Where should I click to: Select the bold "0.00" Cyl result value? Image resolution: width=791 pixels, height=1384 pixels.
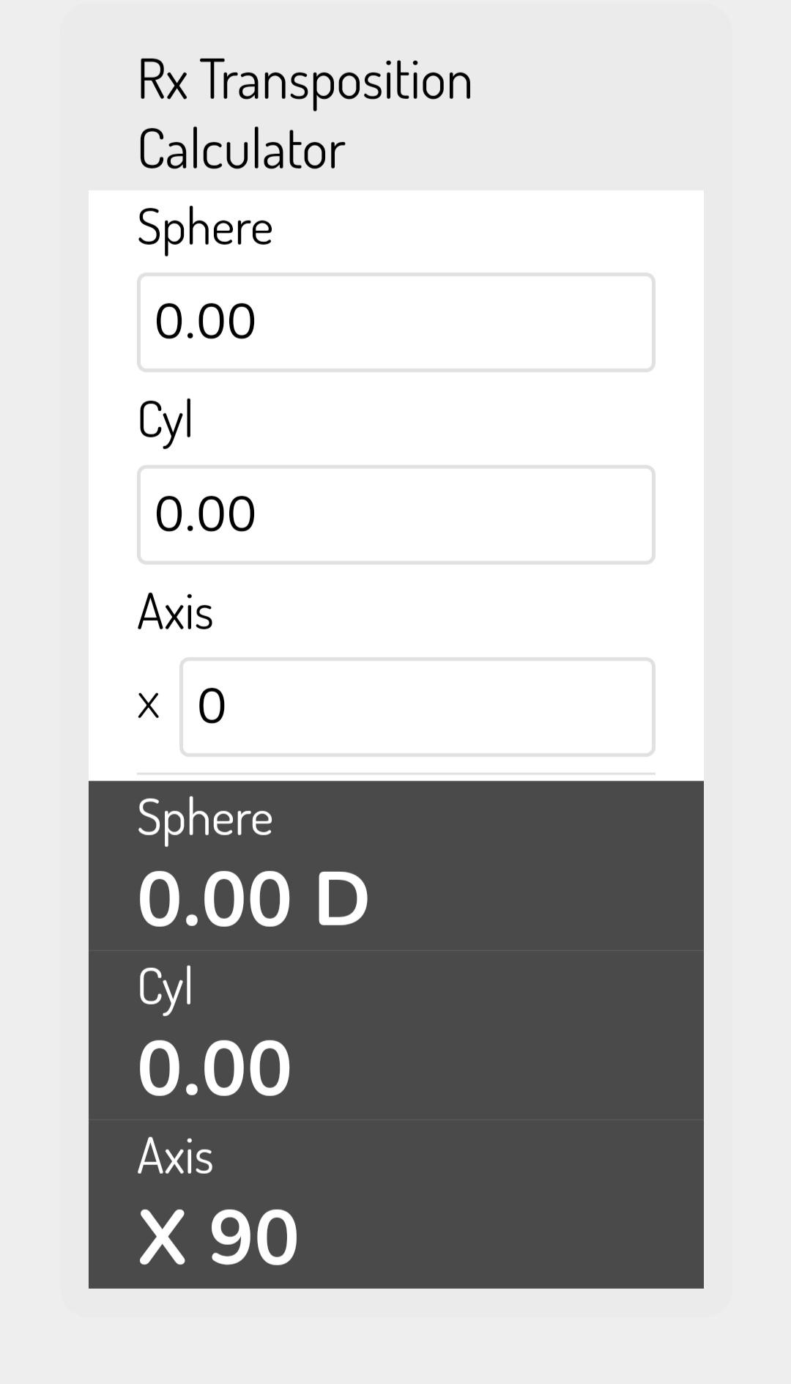click(x=214, y=1069)
